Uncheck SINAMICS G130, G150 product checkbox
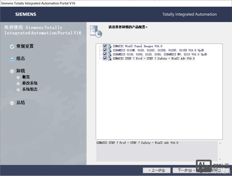This screenshot has width=232, height=176. coord(105,55)
